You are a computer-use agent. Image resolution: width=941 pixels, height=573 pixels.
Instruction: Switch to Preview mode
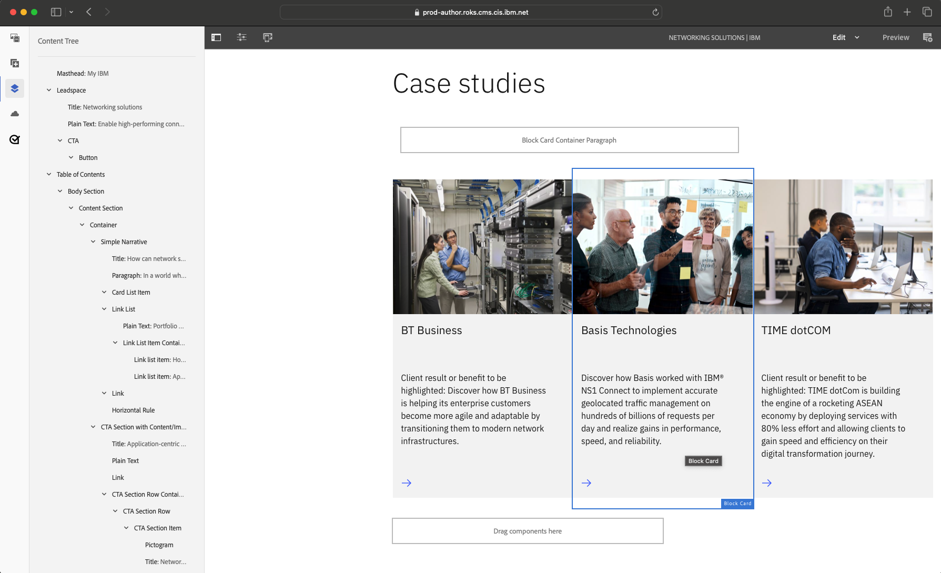point(896,37)
